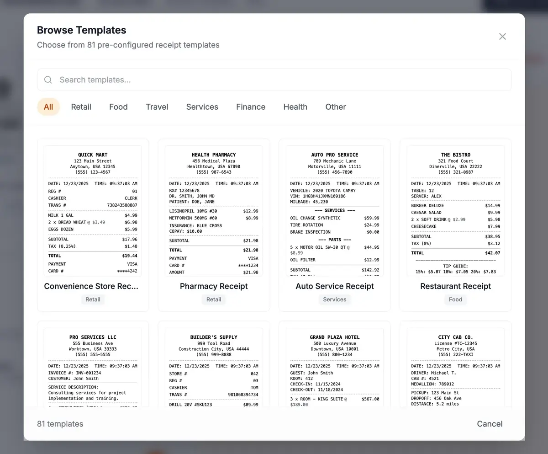Pick the Restaurant Receipt template
The height and width of the screenshot is (454, 548).
click(455, 224)
